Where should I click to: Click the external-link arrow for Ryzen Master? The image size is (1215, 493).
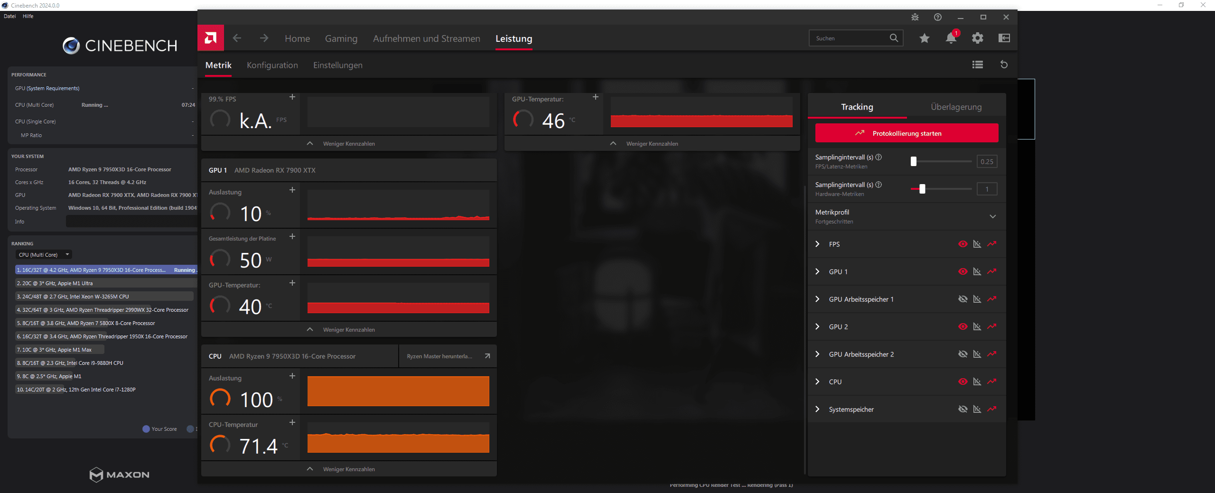(487, 356)
